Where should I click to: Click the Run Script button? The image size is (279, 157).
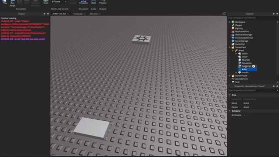(13, 3)
